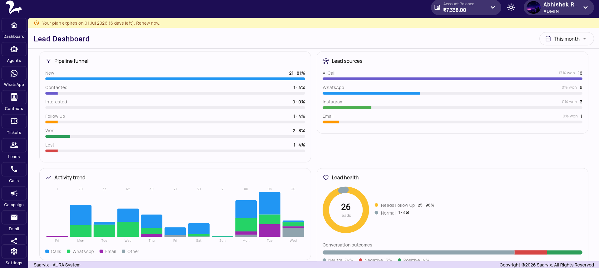The width and height of the screenshot is (599, 268).
Task: Click the Normal legend entry
Action: [x=392, y=213]
